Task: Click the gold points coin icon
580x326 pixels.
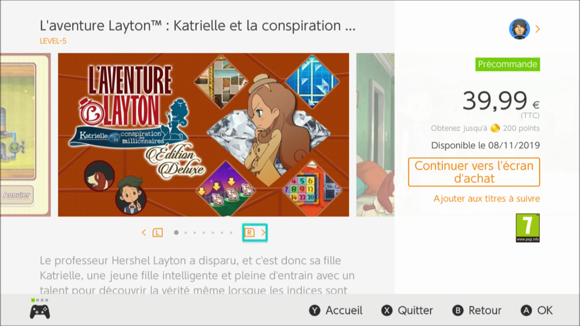Action: coord(495,128)
